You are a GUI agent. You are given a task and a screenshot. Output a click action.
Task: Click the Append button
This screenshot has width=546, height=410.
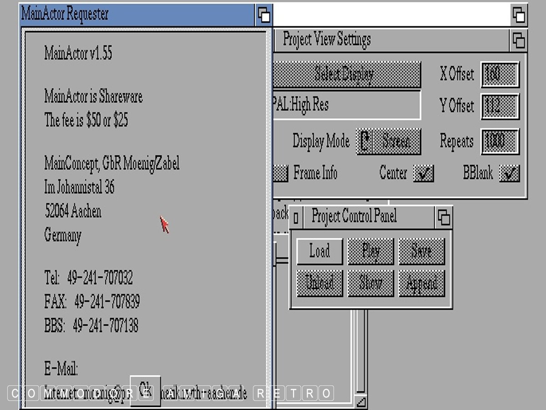pos(421,283)
